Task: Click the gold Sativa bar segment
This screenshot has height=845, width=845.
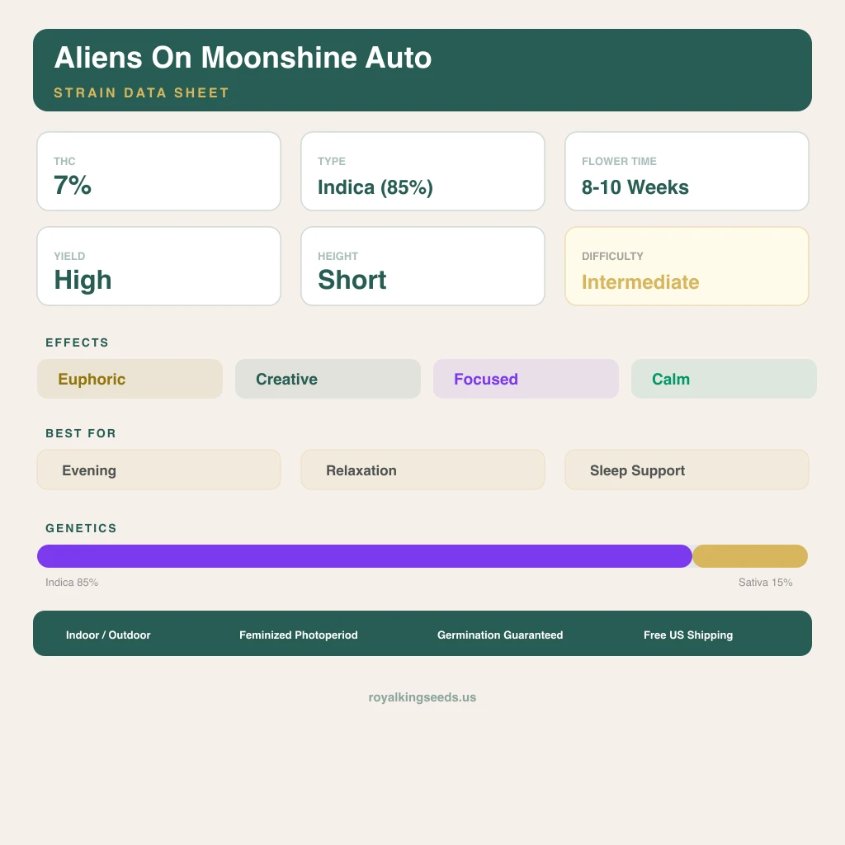Action: pos(749,556)
